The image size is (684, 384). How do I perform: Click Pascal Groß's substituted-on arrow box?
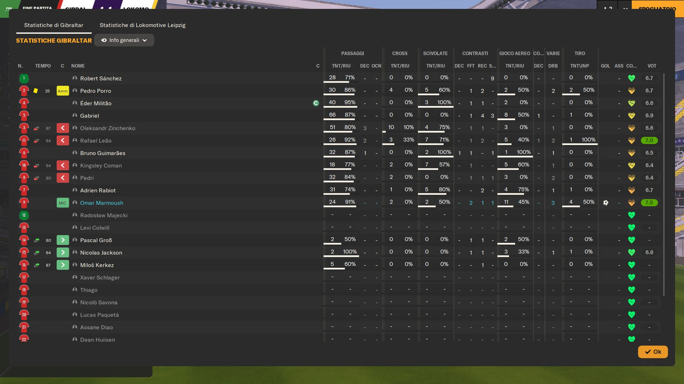click(x=63, y=240)
